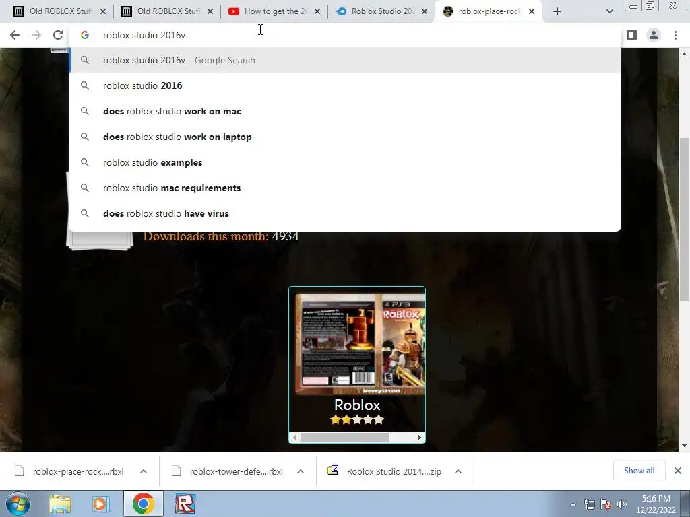Choose the 'roblox studio 2016' suggestion

tap(345, 85)
